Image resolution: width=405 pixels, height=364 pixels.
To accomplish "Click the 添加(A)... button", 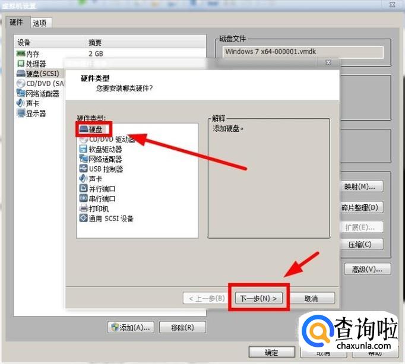I will click(x=131, y=327).
